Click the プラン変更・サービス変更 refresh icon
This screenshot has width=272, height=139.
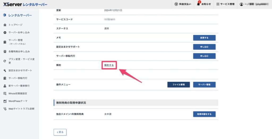(5, 61)
